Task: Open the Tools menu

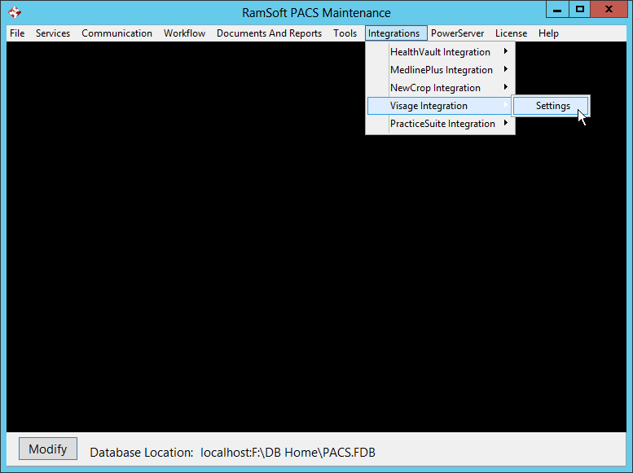Action: click(x=345, y=33)
